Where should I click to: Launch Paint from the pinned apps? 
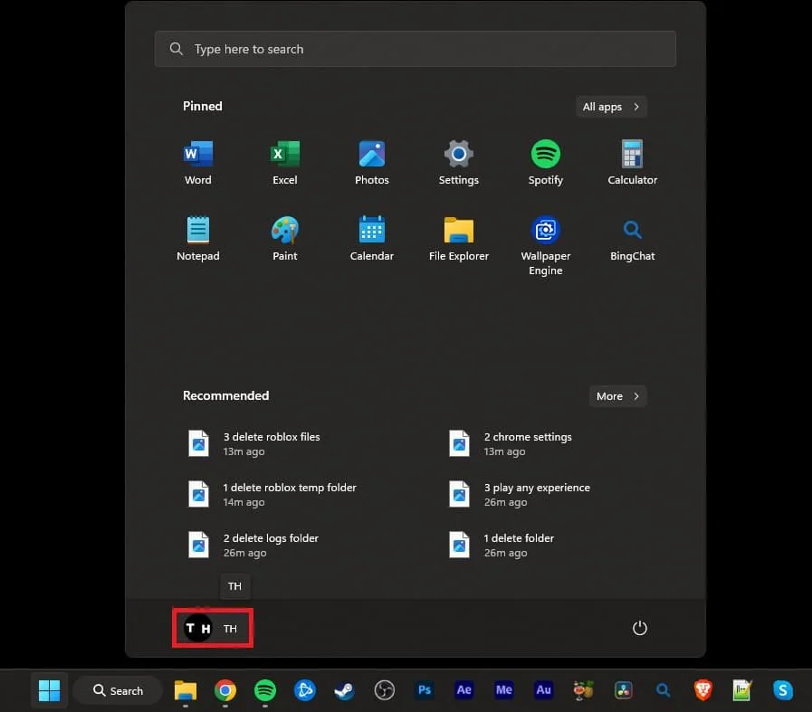pyautogui.click(x=284, y=232)
